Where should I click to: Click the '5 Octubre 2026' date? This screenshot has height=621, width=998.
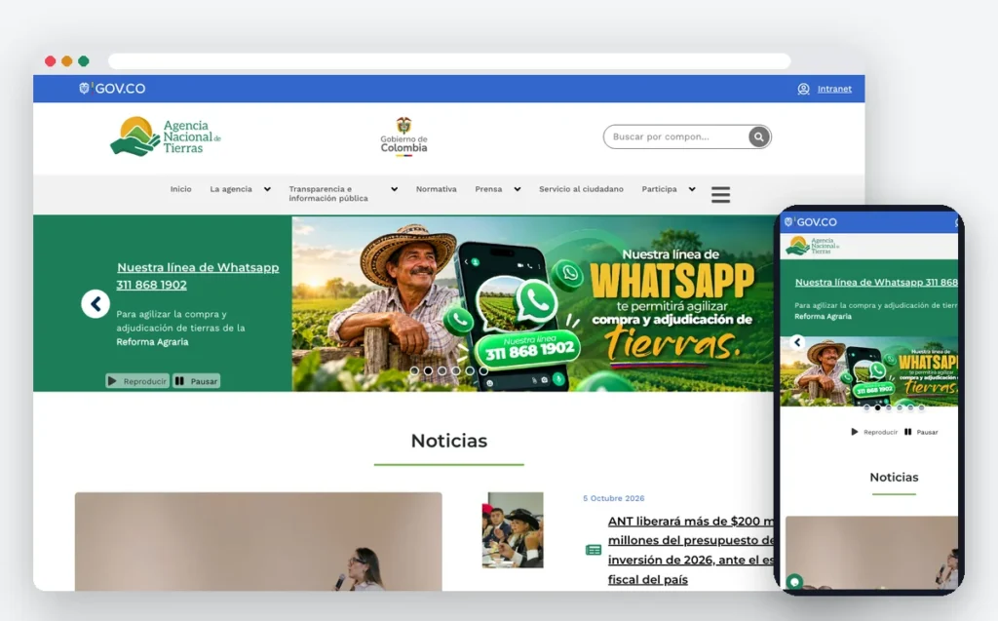[614, 498]
